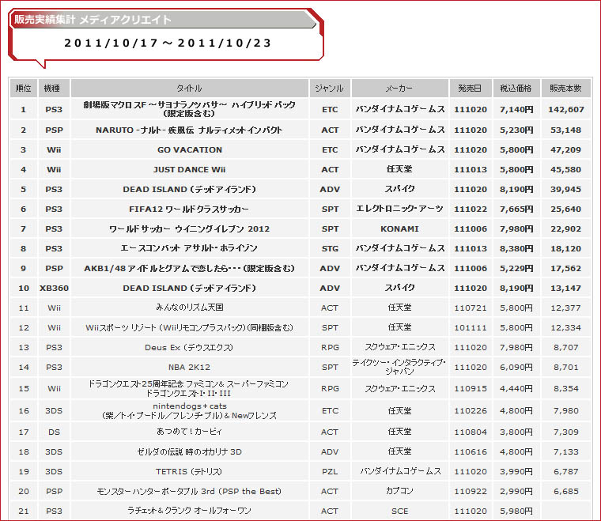
Task: Click the ジャンル column header
Action: [330, 89]
